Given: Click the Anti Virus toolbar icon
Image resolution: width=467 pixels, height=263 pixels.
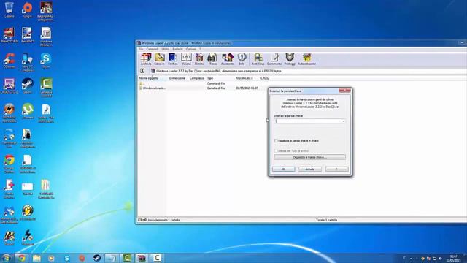Looking at the screenshot, I should click(x=258, y=59).
